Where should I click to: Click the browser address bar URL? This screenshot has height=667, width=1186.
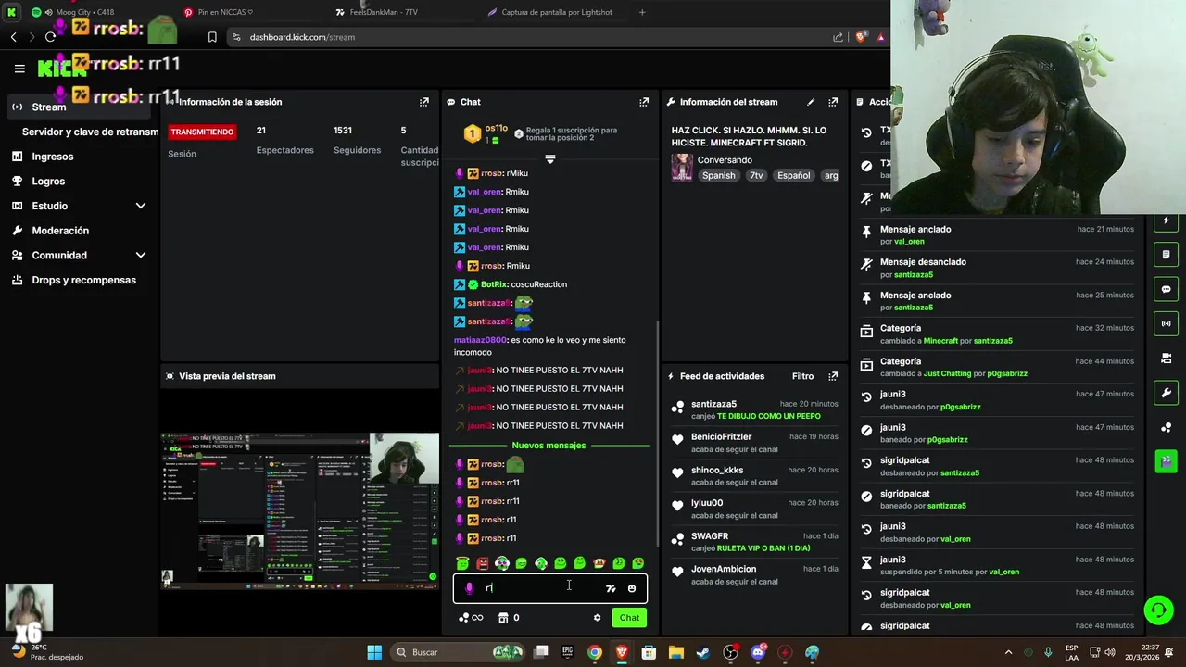coord(302,37)
